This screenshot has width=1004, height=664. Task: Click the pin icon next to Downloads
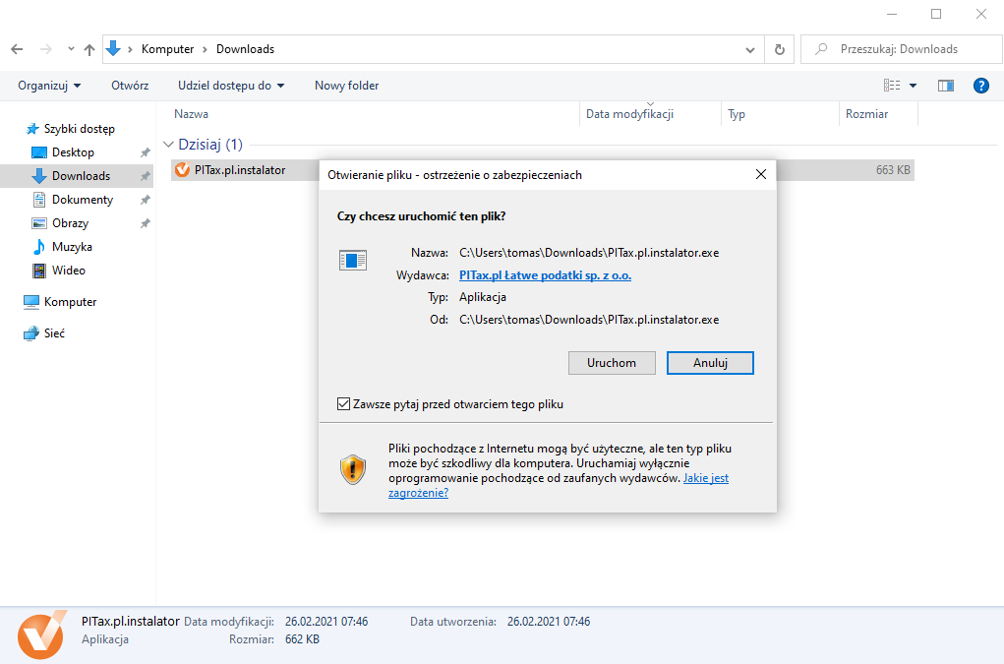[x=146, y=176]
